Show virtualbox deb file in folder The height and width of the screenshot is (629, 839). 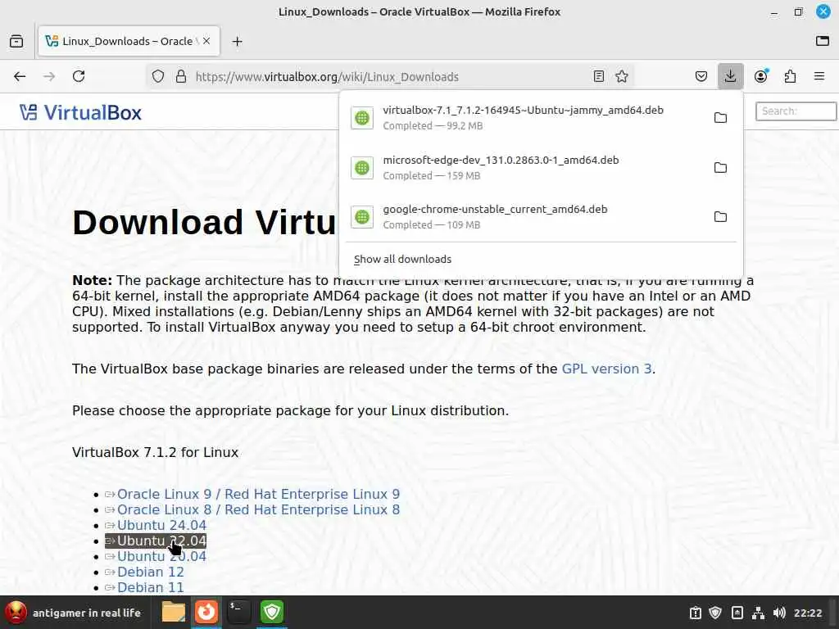[720, 118]
